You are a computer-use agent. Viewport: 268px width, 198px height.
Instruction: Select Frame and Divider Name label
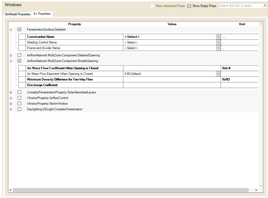click(44, 48)
